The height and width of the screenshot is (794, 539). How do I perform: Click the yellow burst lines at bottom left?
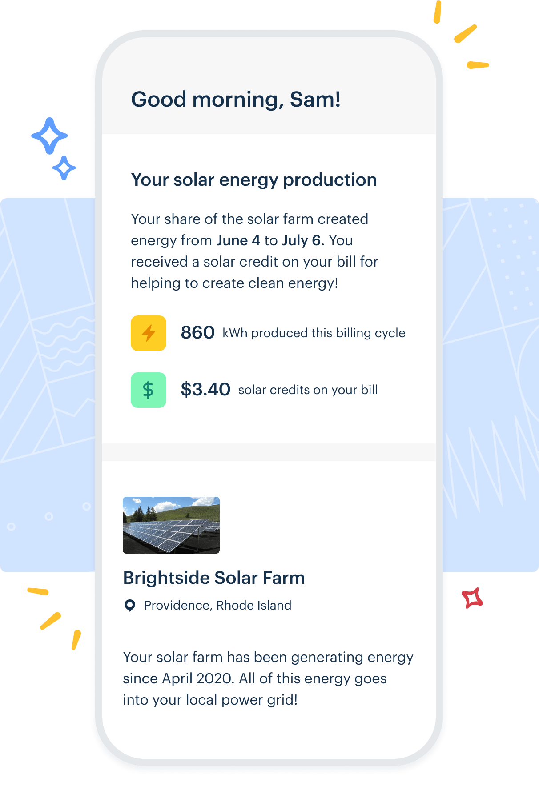(54, 618)
